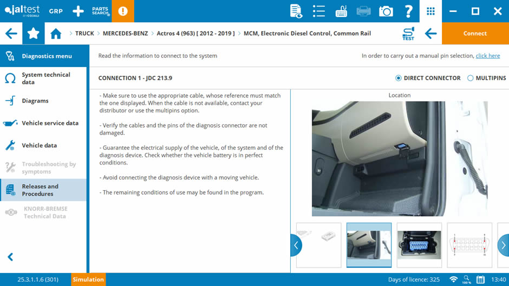509x286 pixels.
Task: Click Days of licence: 325
Action: [x=414, y=280]
